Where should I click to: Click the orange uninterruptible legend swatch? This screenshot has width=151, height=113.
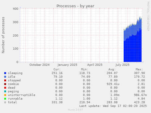[x=5, y=95]
